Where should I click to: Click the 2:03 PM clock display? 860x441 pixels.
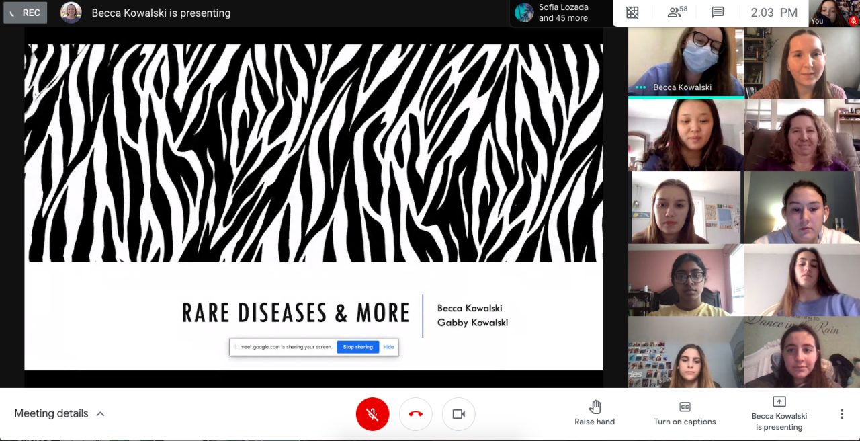774,13
